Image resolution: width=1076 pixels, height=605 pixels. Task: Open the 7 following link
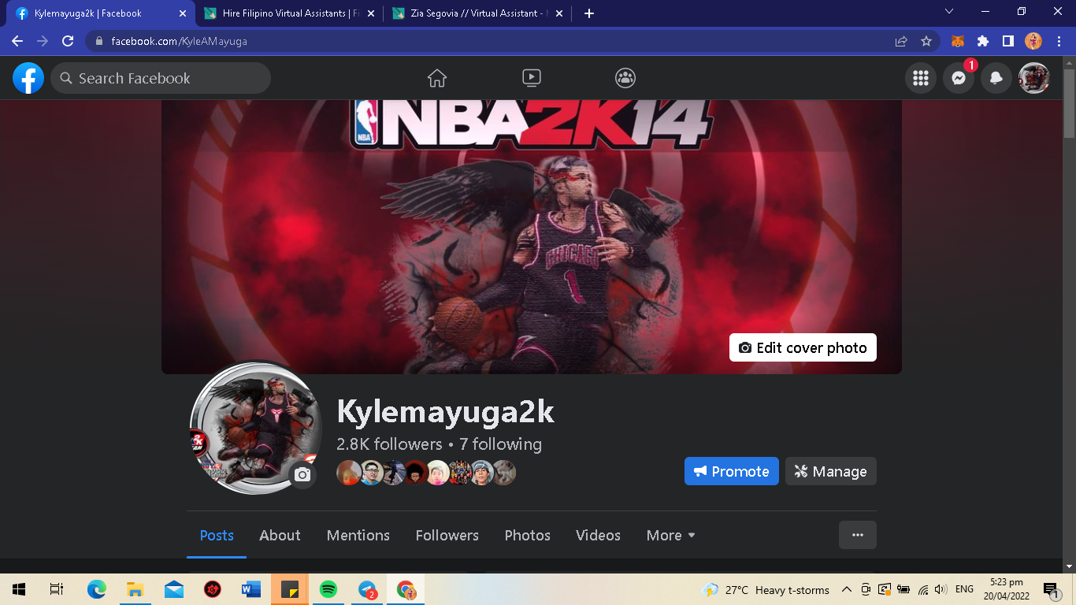click(501, 444)
